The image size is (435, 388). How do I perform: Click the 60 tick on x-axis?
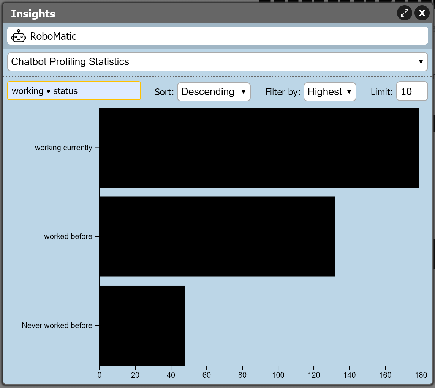click(x=207, y=375)
